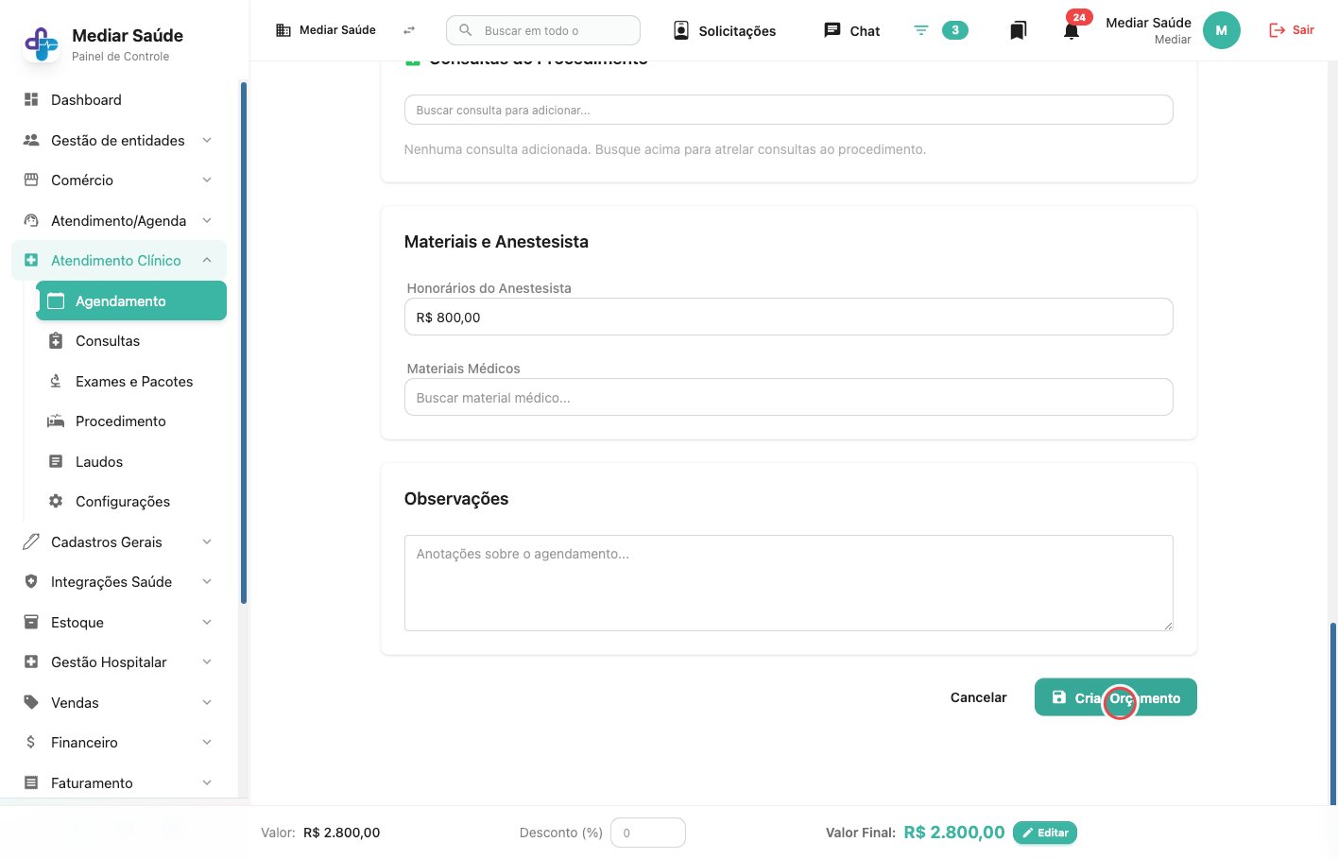Click the M user avatar
The image size is (1338, 859).
(x=1221, y=30)
